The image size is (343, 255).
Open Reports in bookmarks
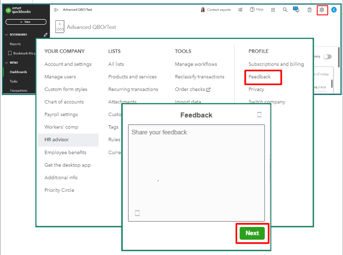tap(15, 44)
